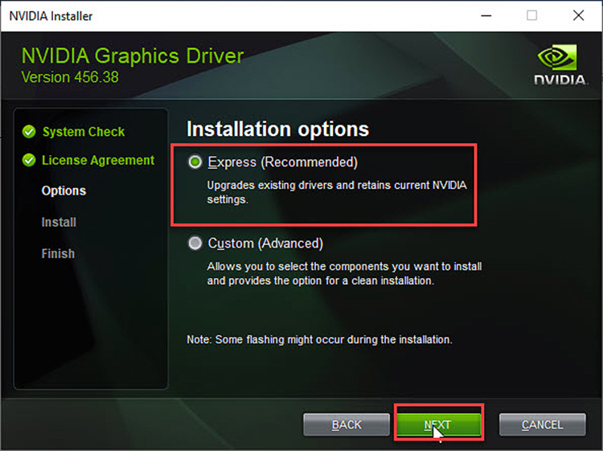Click the 'Version 456.38' text
The image size is (603, 451).
[70, 77]
